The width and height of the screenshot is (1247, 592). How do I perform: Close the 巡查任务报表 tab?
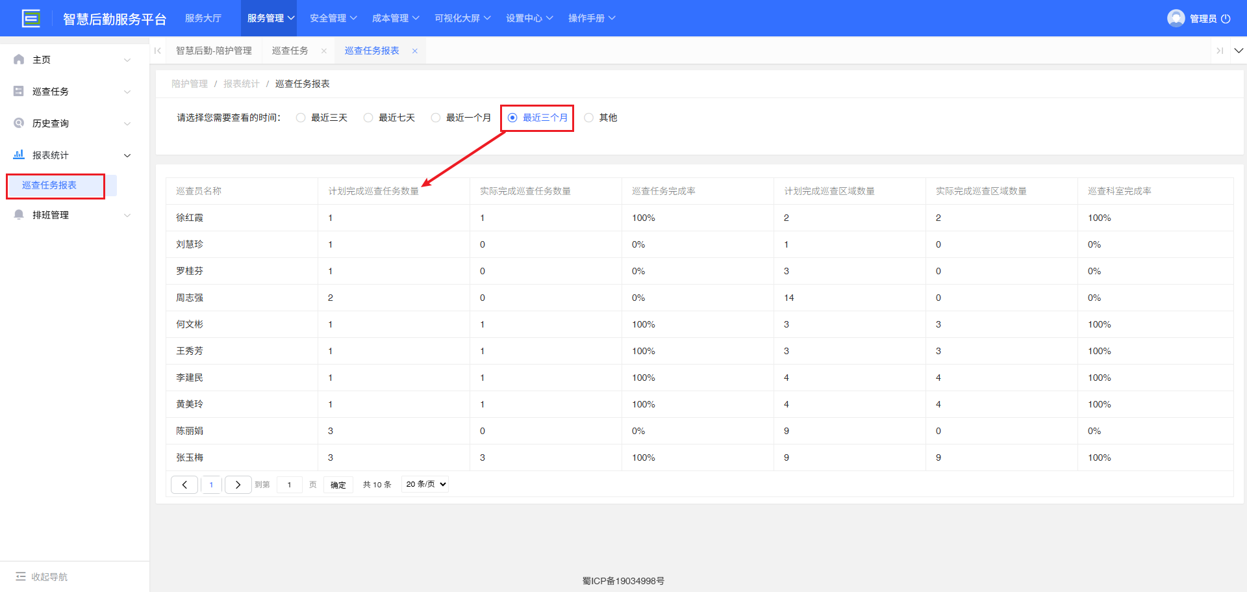pos(414,51)
